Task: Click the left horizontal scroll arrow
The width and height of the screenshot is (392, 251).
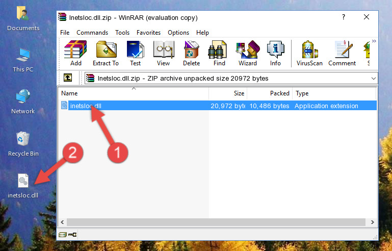Action: 63,222
